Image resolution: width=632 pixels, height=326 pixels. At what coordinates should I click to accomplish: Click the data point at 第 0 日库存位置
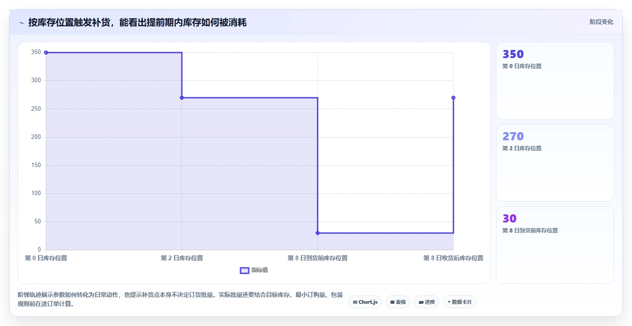pyautogui.click(x=46, y=53)
